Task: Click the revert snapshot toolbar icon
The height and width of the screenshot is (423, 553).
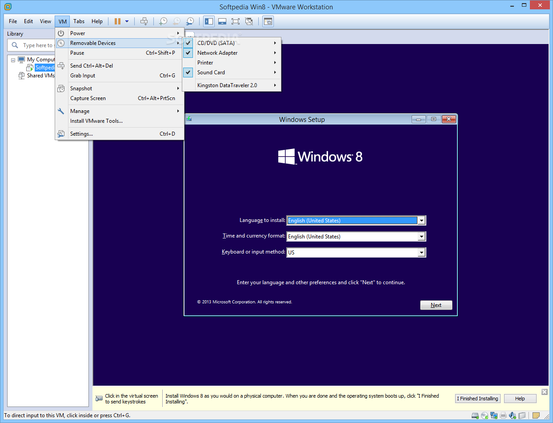Action: click(176, 21)
